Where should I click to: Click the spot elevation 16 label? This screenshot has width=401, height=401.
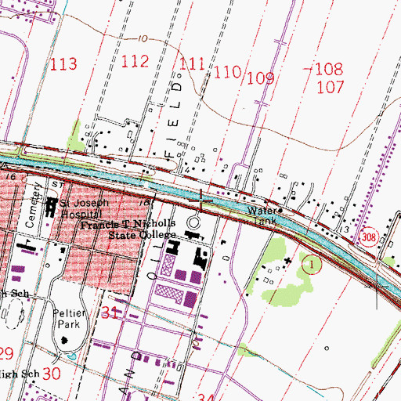(11, 177)
